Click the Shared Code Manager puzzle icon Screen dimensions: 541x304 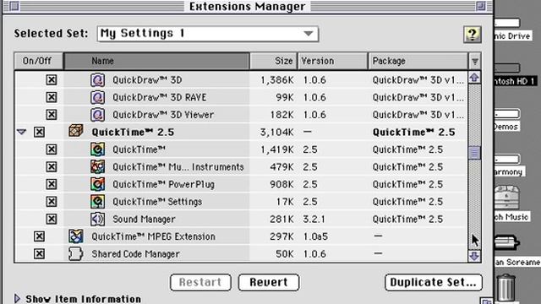75,253
